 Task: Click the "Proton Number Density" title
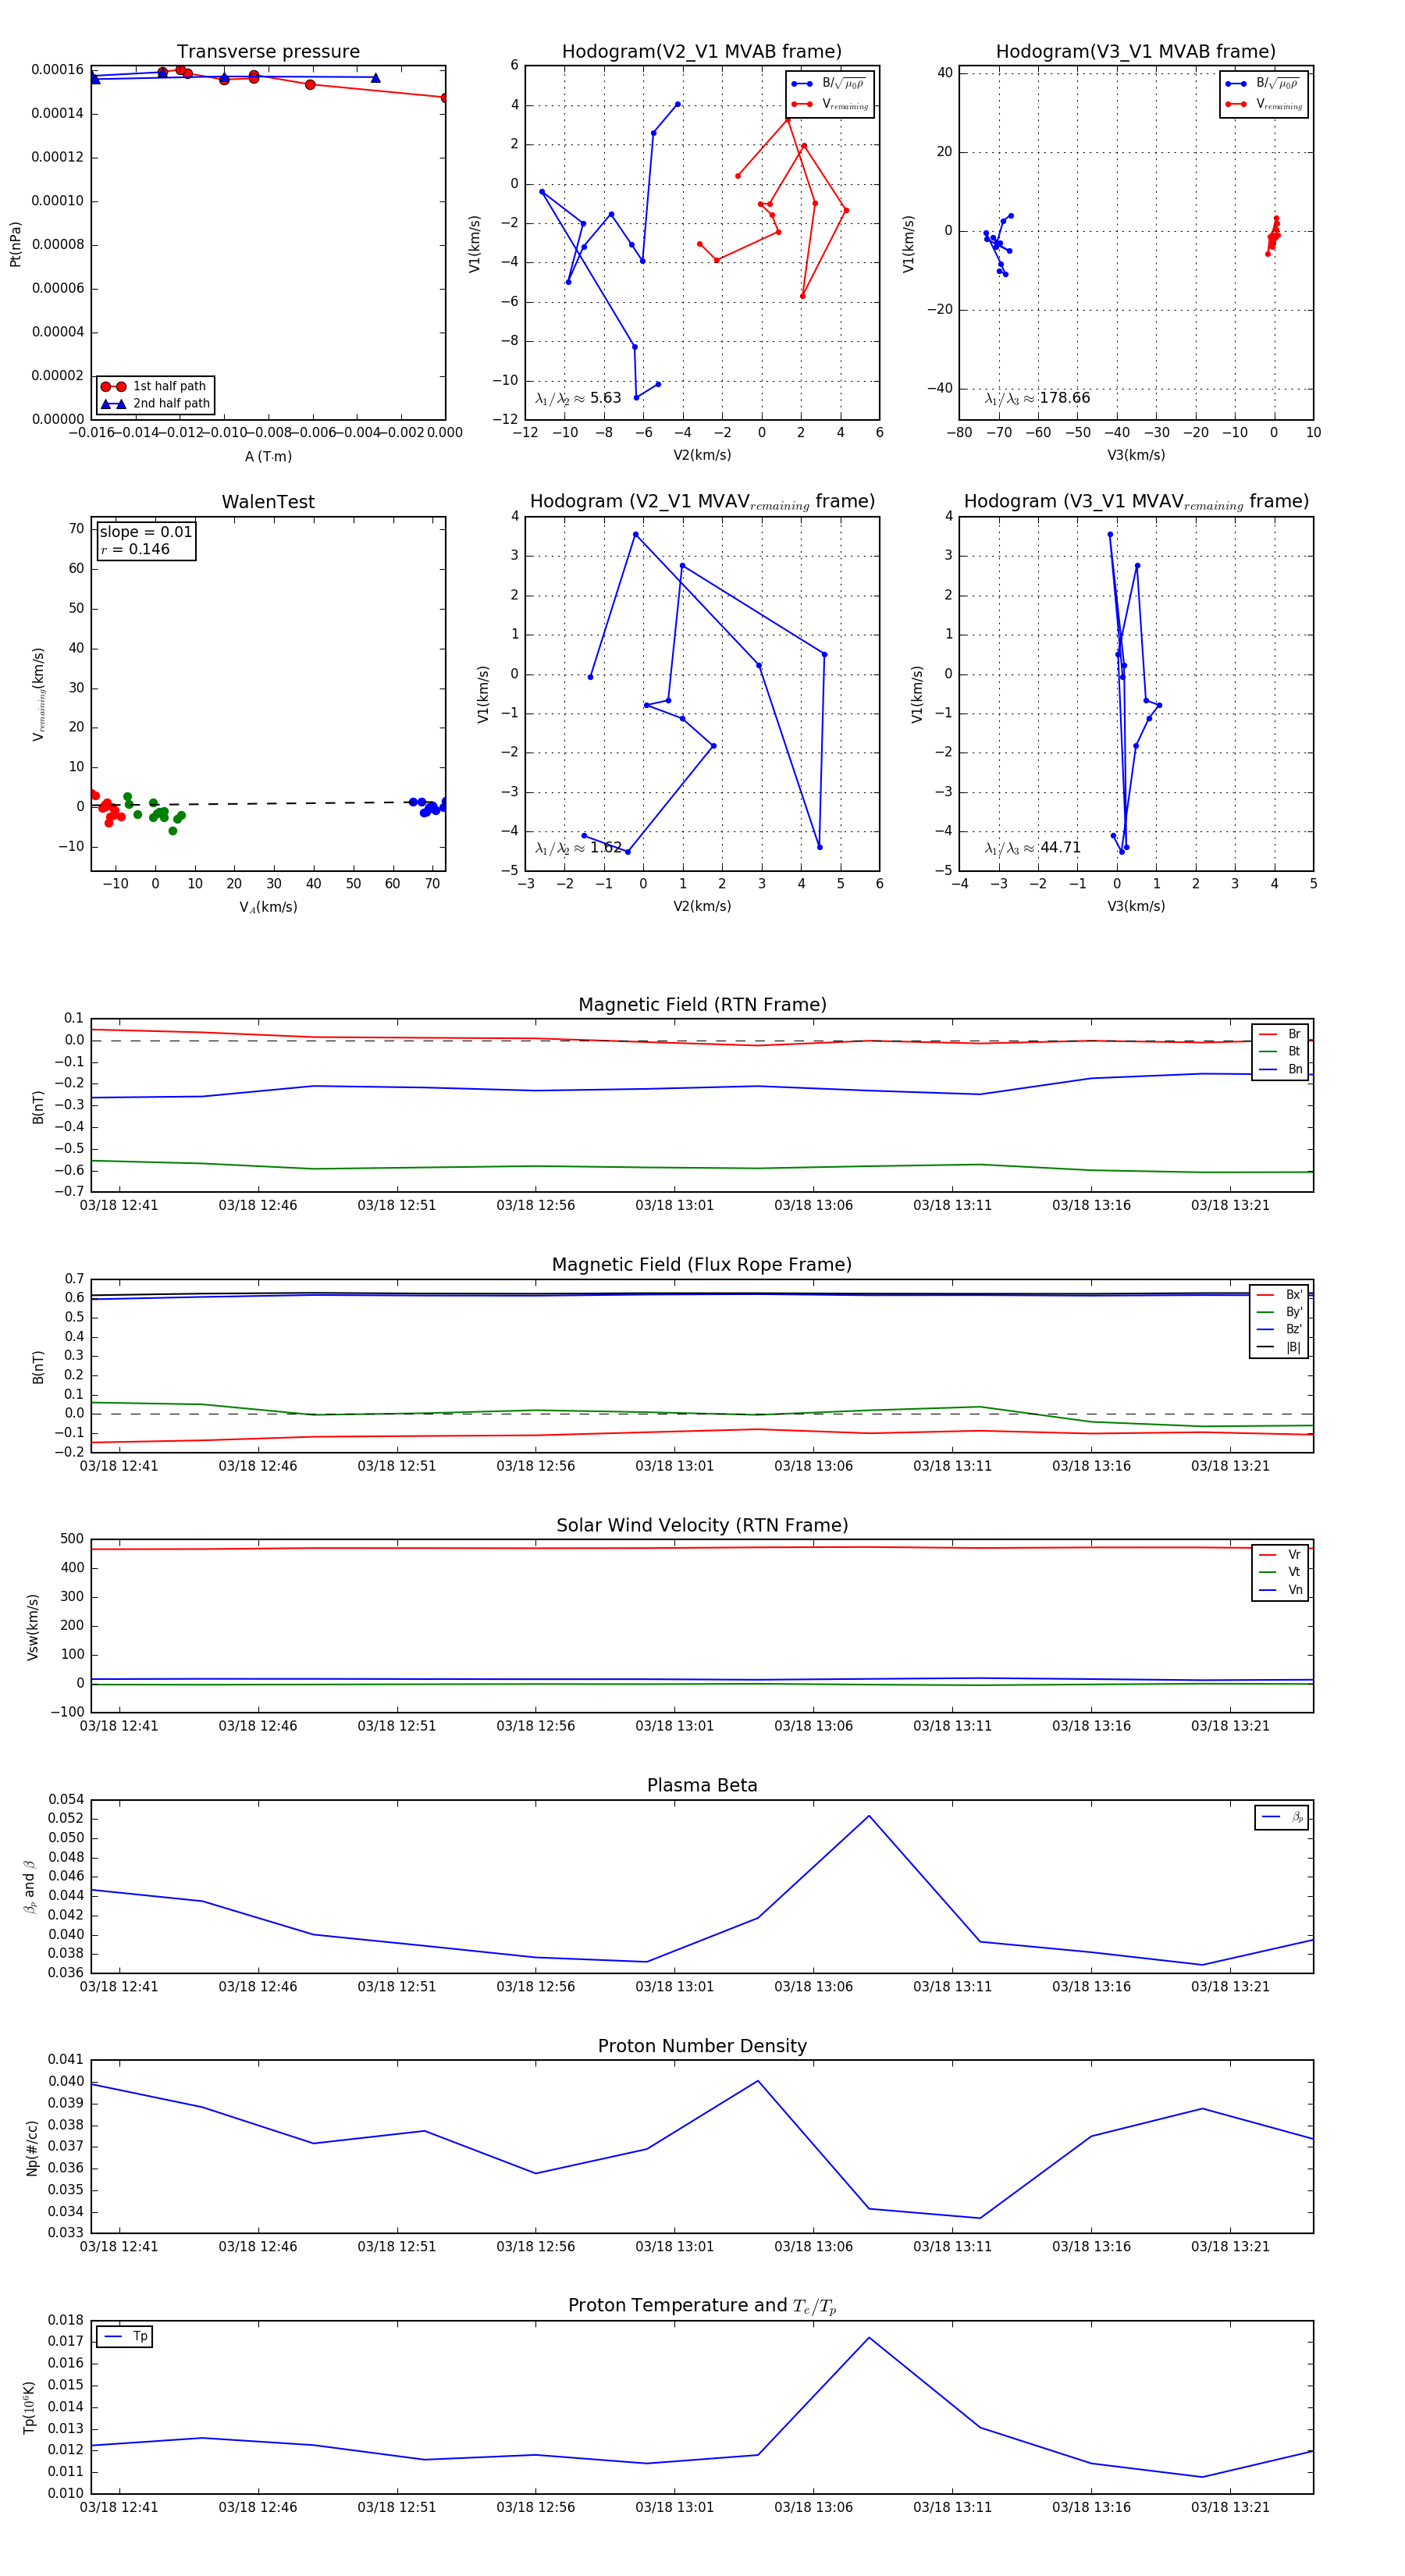click(x=702, y=2046)
